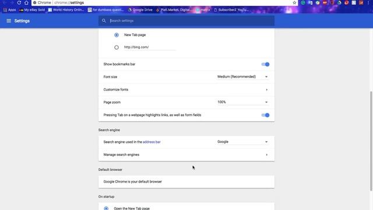373x210 pixels.
Task: Open the Page zoom dropdown
Action: tap(242, 102)
